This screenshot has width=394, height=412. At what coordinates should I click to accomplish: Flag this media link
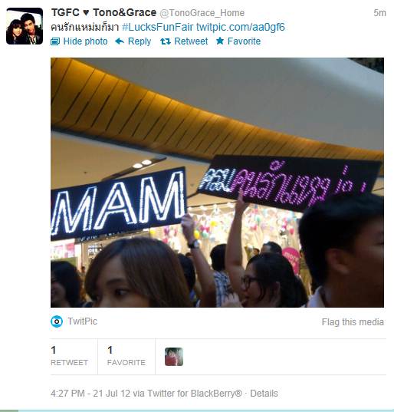(353, 322)
